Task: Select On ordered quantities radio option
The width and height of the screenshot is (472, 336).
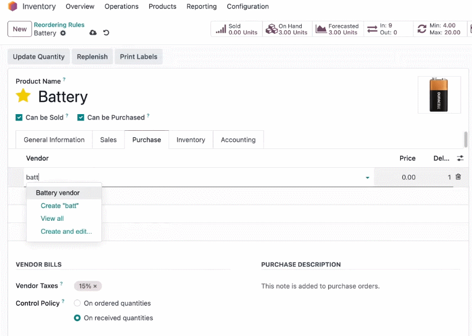Action: pyautogui.click(x=77, y=303)
